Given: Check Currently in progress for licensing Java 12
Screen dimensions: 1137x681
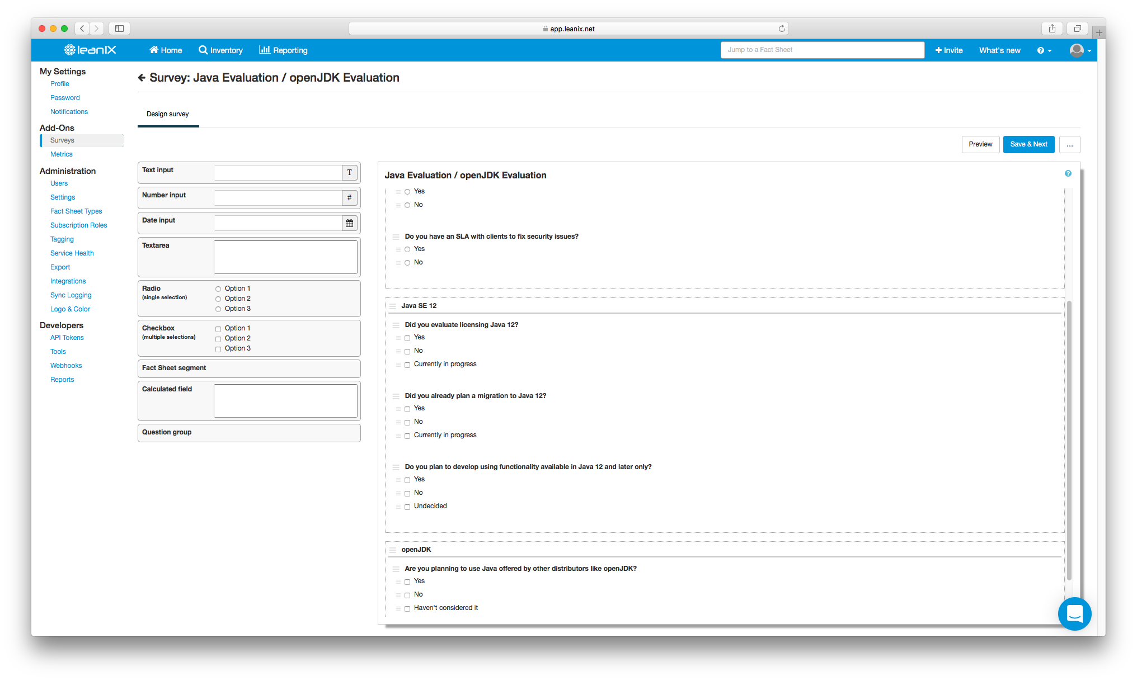Looking at the screenshot, I should [x=407, y=365].
